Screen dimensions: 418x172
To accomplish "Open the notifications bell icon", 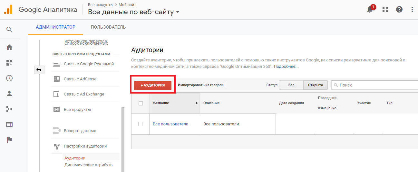I will (370, 10).
